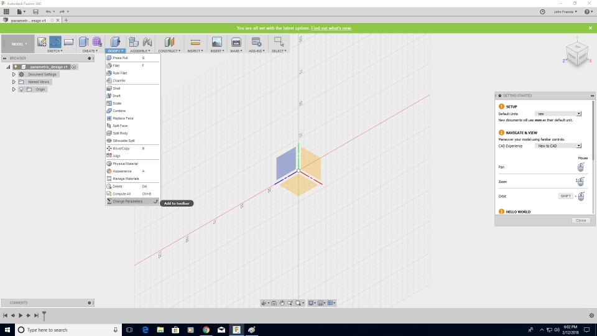This screenshot has height=336, width=597.
Task: Open the data panel grid icon
Action: pyautogui.click(x=6, y=11)
